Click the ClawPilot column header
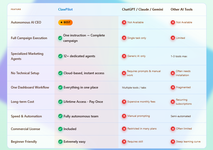 tap(65, 9)
